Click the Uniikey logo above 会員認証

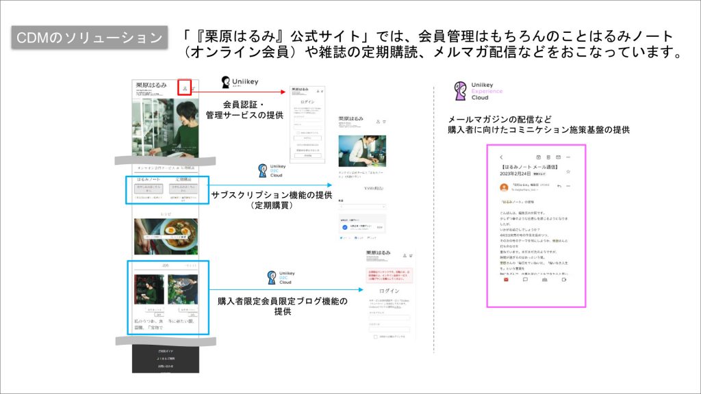click(x=240, y=82)
